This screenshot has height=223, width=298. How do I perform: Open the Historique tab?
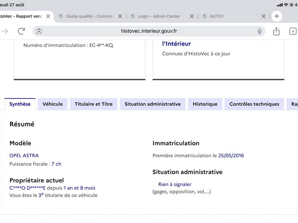click(x=205, y=104)
